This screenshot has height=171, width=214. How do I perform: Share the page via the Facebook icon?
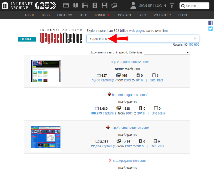[x=211, y=23]
